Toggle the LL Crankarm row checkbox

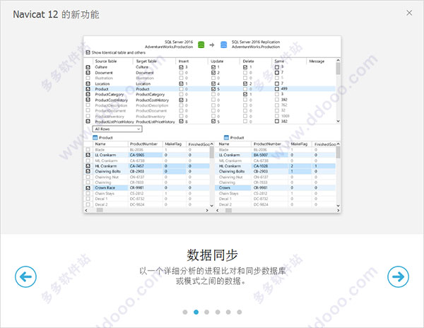[88, 155]
